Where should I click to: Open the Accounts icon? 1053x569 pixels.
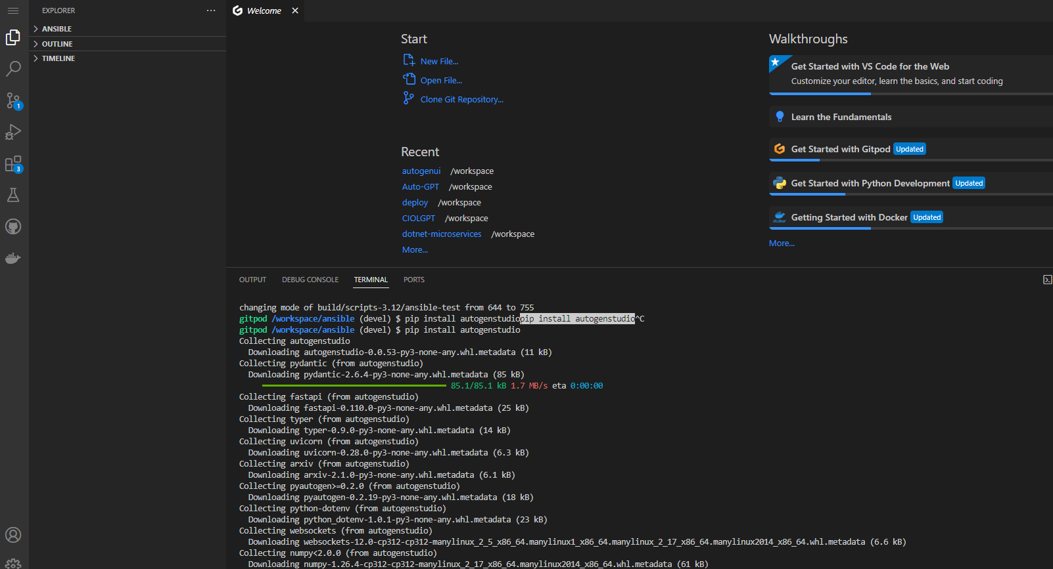[13, 535]
